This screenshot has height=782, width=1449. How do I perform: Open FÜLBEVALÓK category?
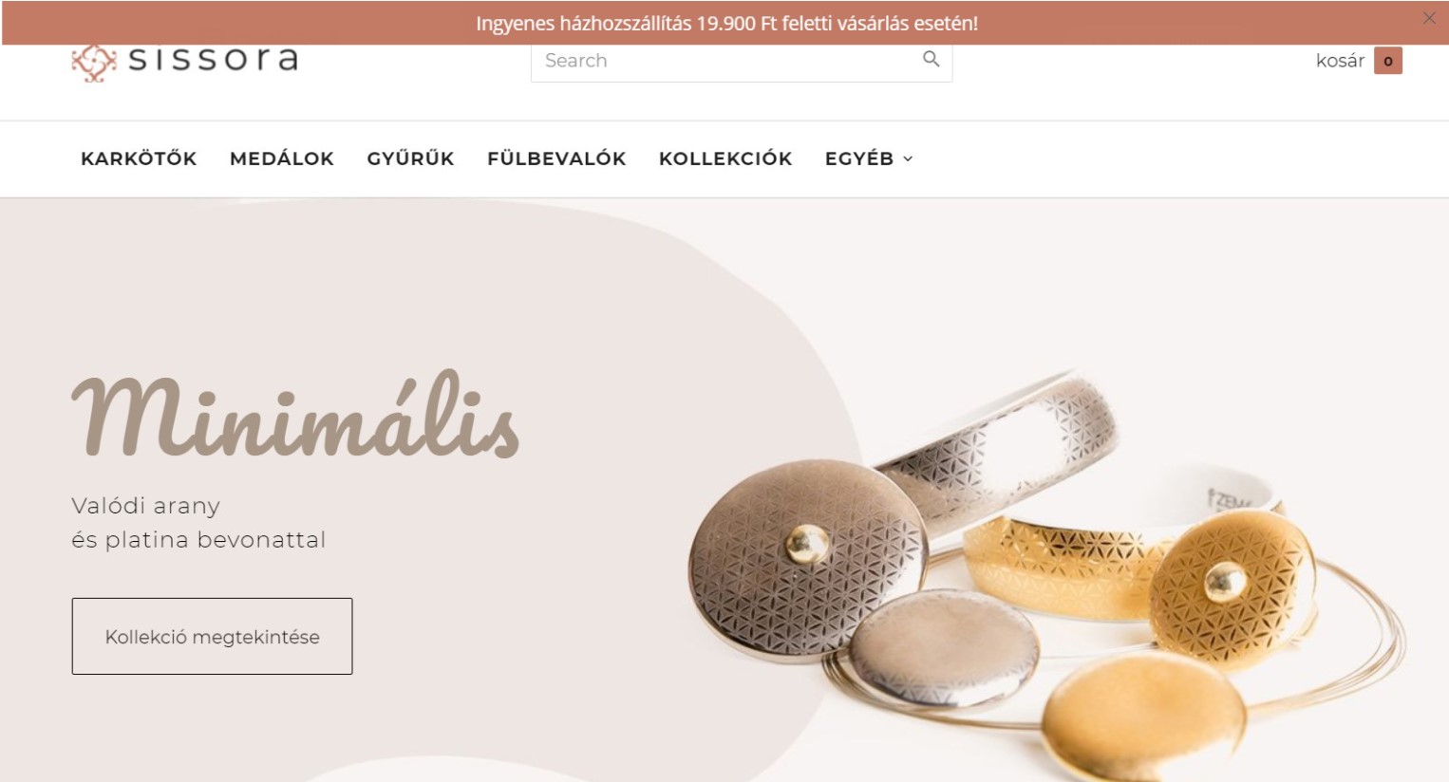click(556, 158)
